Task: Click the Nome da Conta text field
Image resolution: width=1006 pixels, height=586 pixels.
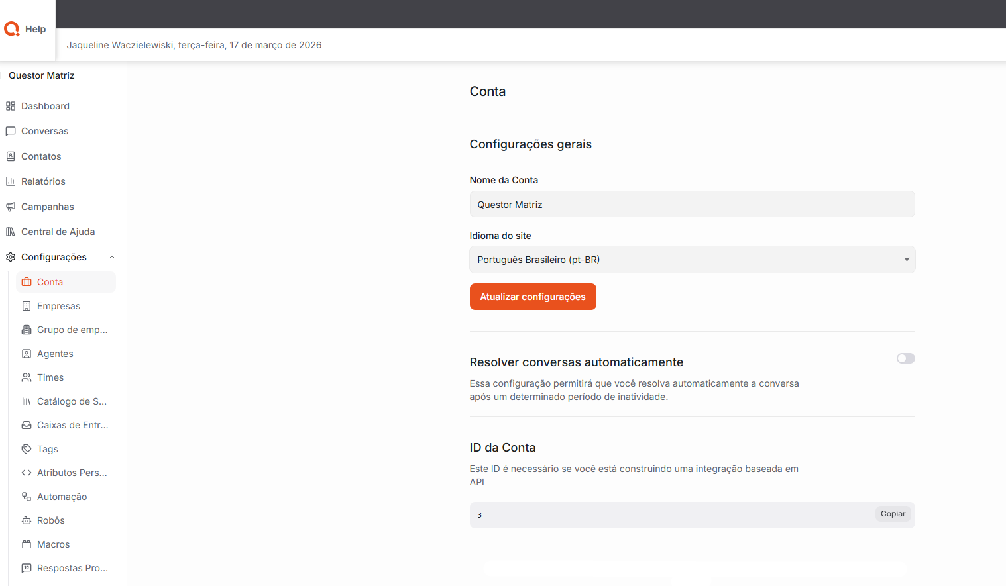Action: pyautogui.click(x=692, y=205)
